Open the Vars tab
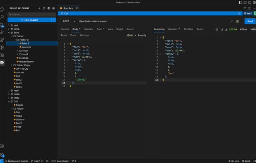The width and height of the screenshot is (256, 163). 110,29
